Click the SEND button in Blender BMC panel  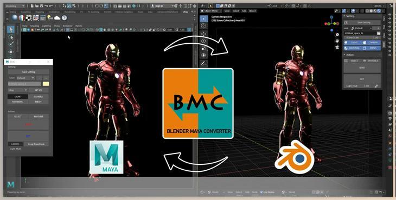click(362, 68)
